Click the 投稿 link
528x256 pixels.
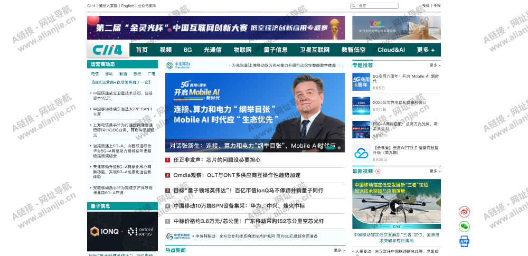[x=426, y=6]
